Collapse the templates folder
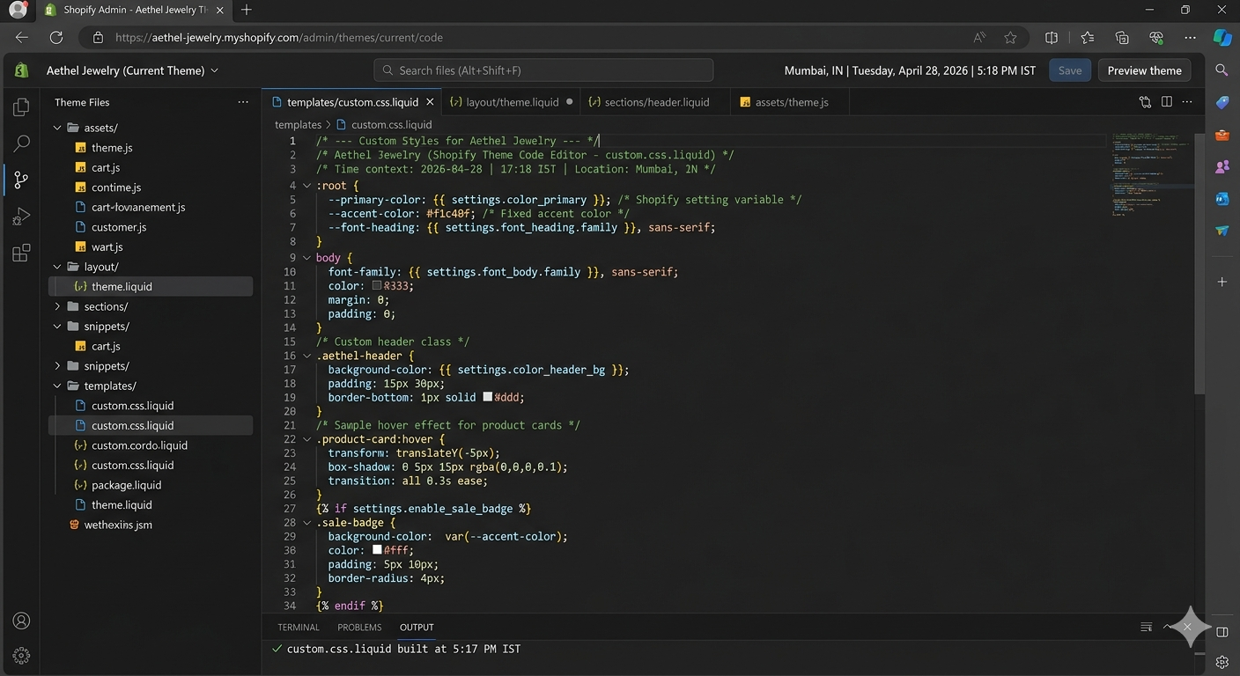This screenshot has width=1240, height=676. point(57,386)
